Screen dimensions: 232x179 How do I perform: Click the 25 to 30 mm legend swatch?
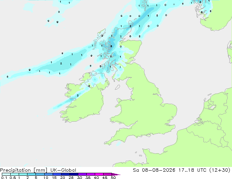(x=74, y=174)
